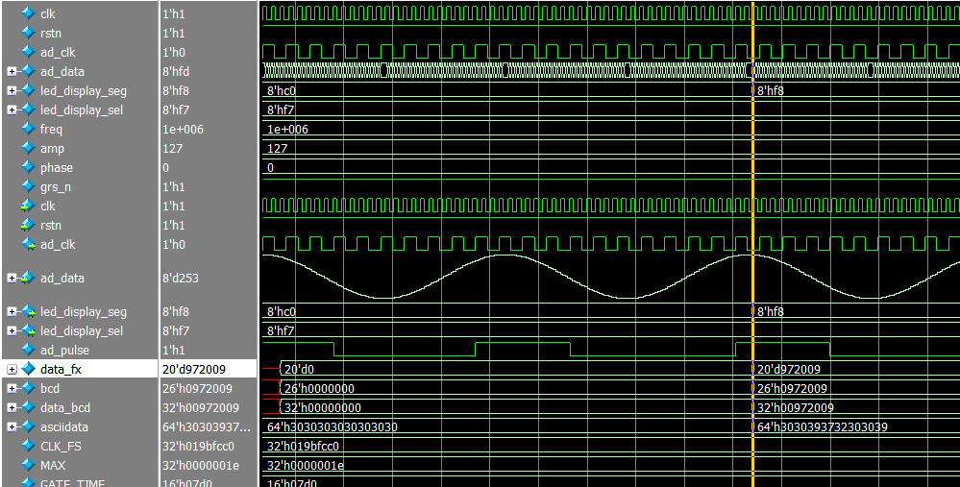This screenshot has width=960, height=487.
Task: Click the grs_n signal icon
Action: [28, 186]
